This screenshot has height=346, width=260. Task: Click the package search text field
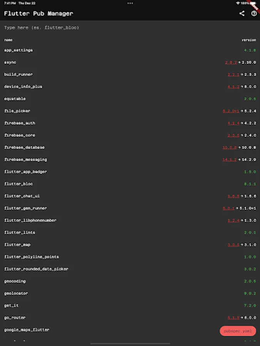pyautogui.click(x=130, y=28)
